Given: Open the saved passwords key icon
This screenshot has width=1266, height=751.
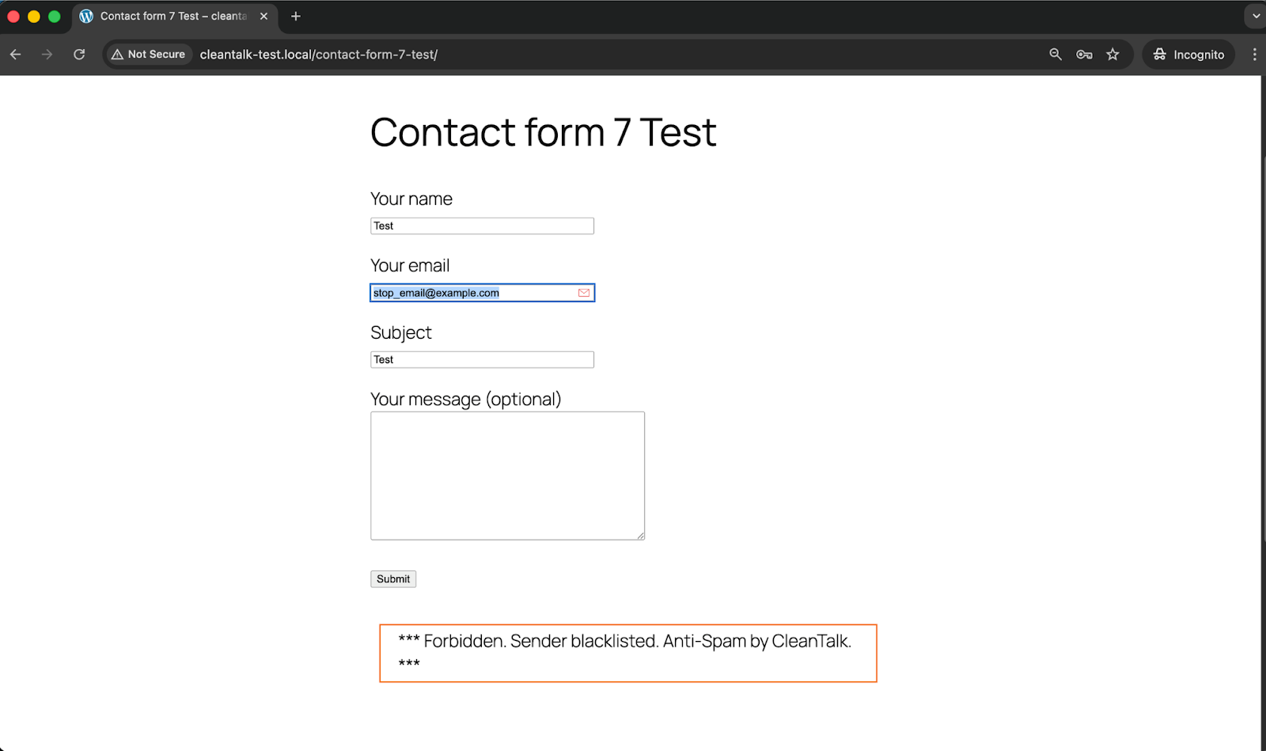Looking at the screenshot, I should point(1084,55).
